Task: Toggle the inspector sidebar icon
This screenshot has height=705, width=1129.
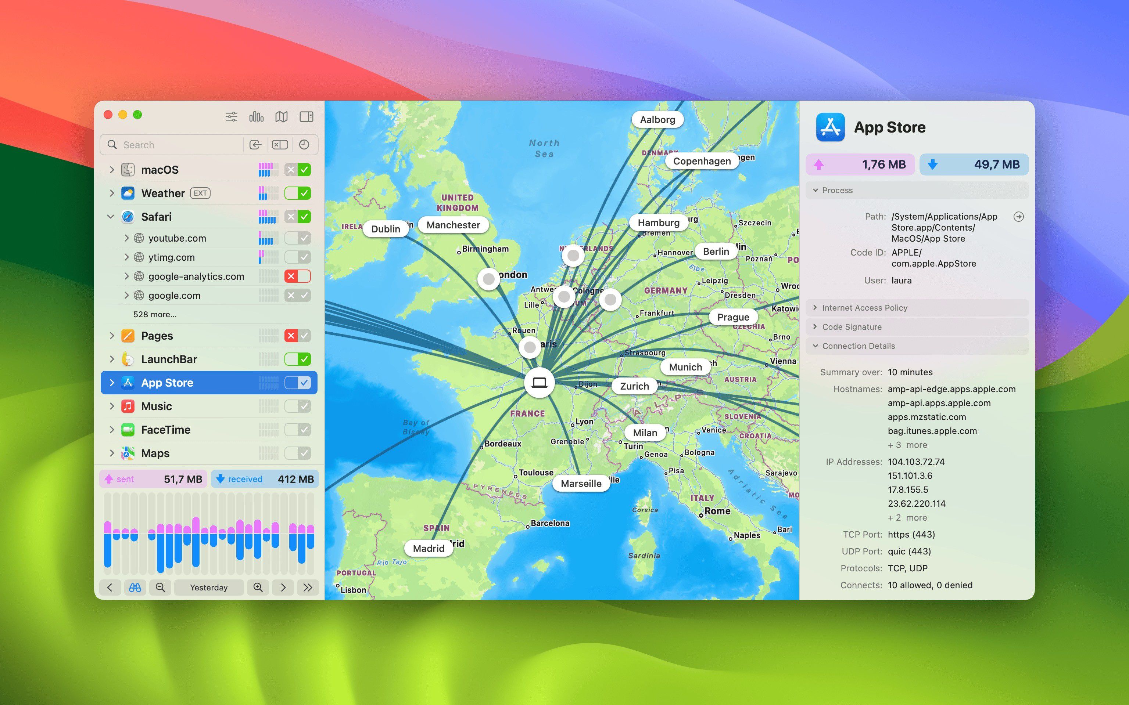Action: 306,116
